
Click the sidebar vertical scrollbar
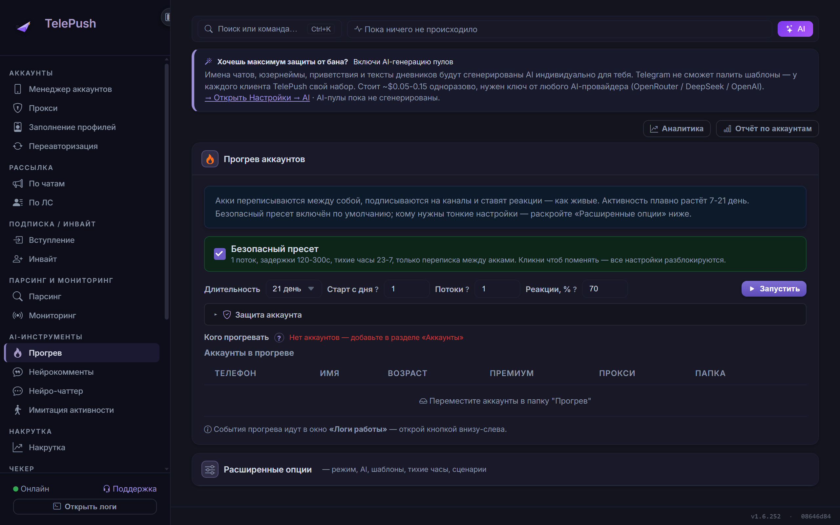(167, 191)
